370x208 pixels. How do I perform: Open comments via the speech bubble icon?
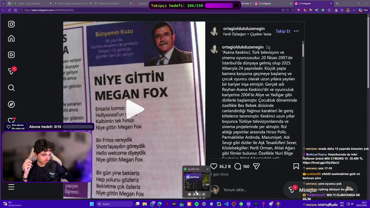(x=238, y=166)
